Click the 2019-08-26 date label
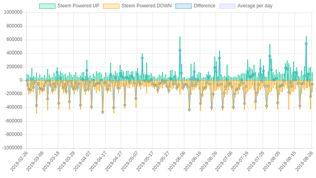316x178 pixels. [304, 161]
